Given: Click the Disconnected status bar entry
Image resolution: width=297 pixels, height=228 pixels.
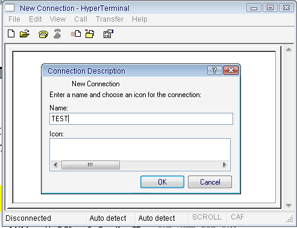Looking at the screenshot, I should click(28, 218).
